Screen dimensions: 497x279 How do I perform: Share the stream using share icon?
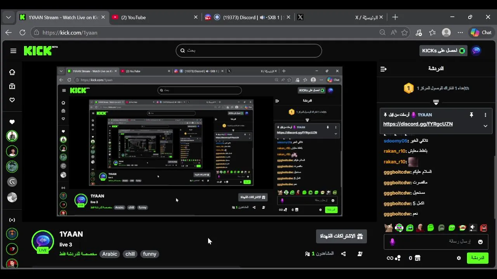click(343, 254)
